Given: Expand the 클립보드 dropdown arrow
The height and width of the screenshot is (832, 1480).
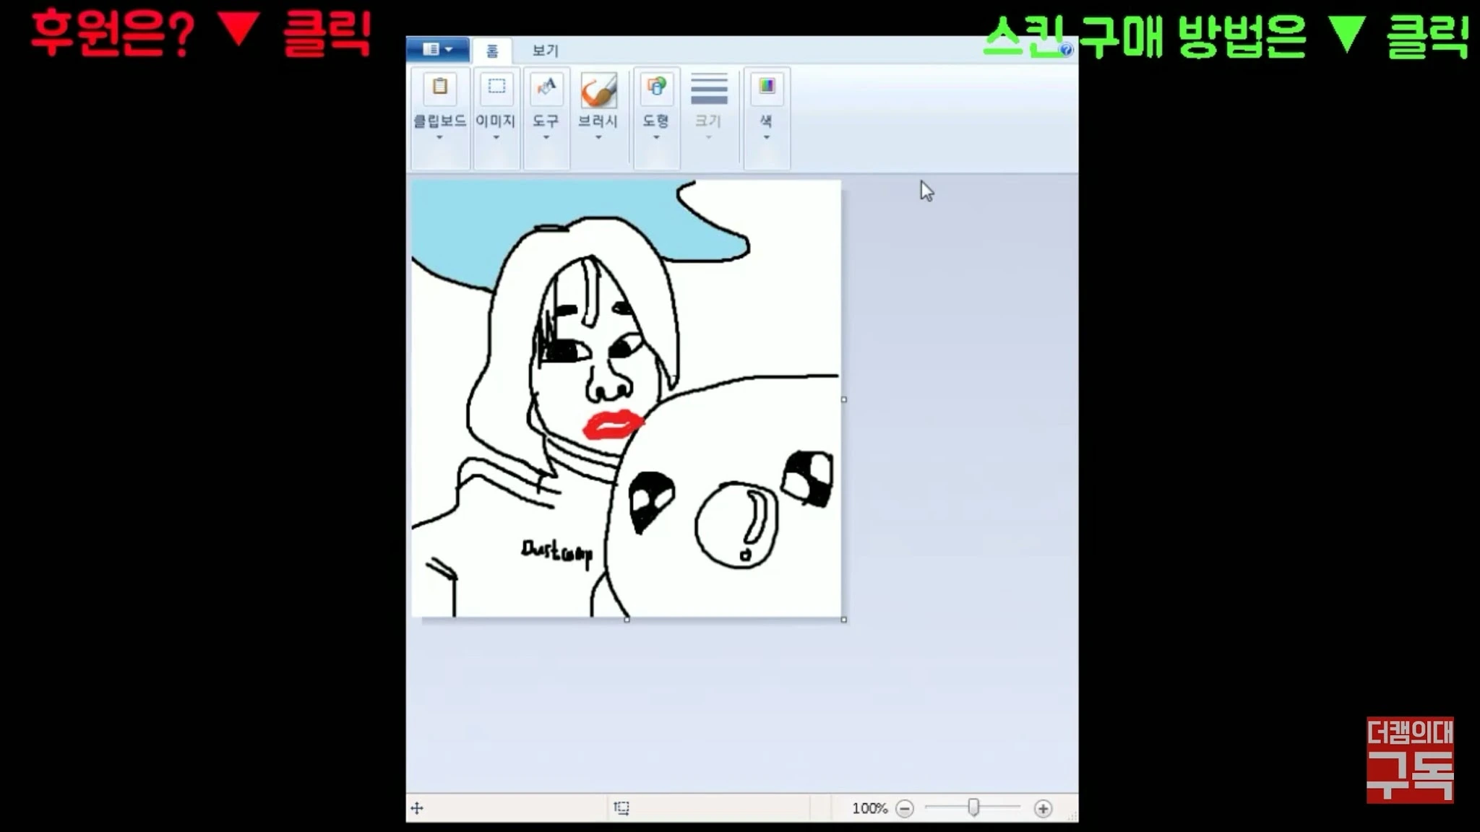Looking at the screenshot, I should click(x=439, y=137).
